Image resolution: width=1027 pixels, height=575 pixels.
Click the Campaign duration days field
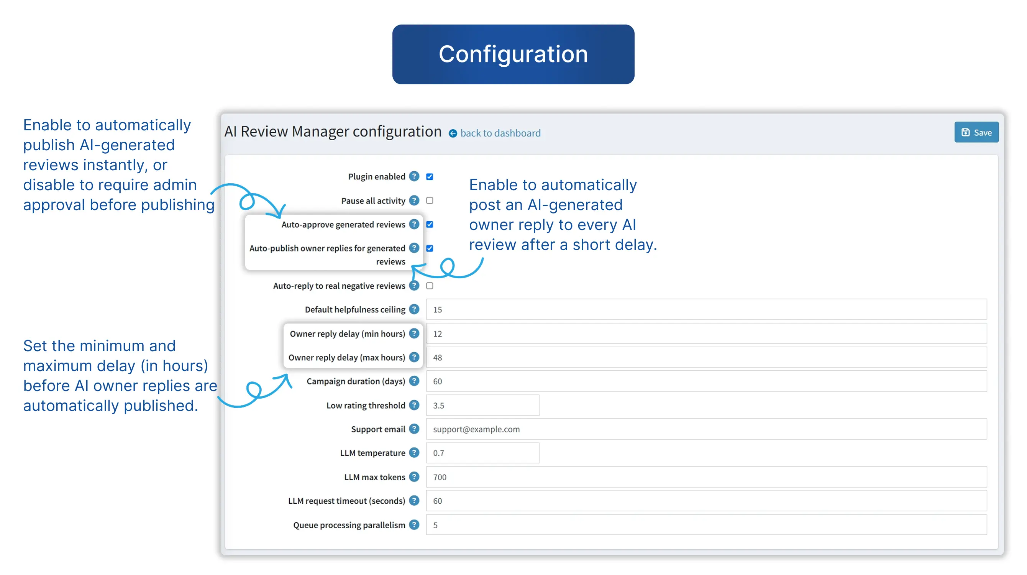(707, 381)
